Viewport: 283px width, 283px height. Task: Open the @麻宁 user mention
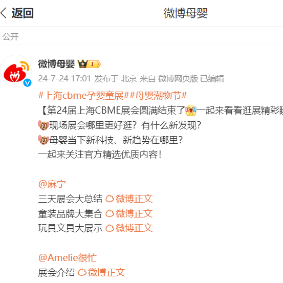point(52,184)
